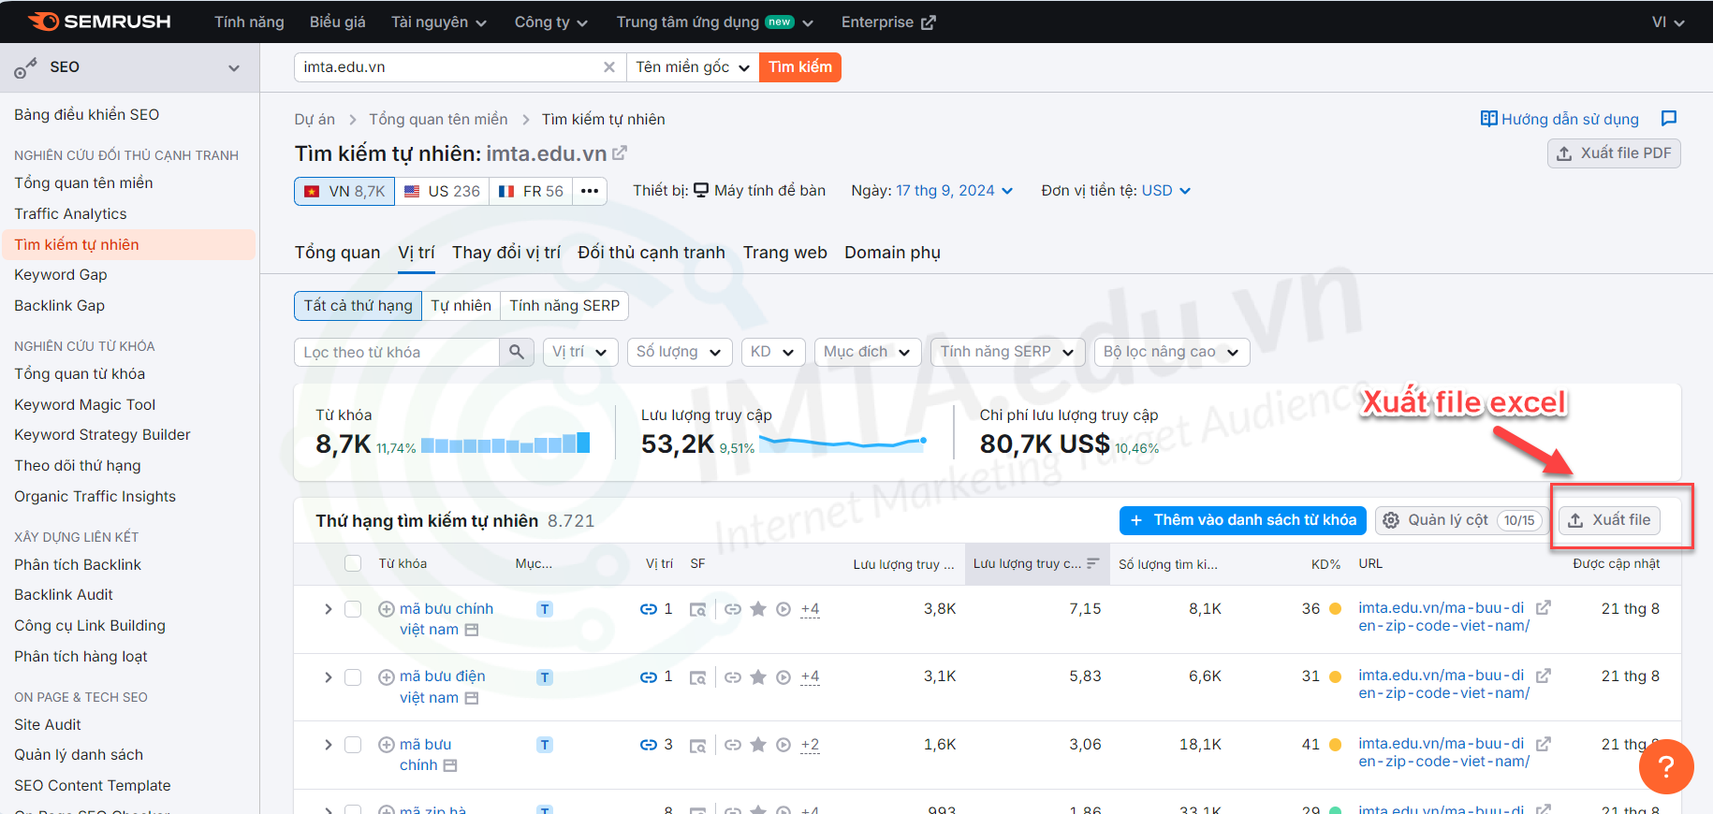1713x814 pixels.
Task: Click the traffic trend line sparkline
Action: point(842,443)
